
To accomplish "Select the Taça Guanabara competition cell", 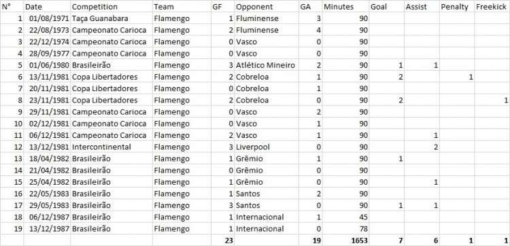I will [112, 18].
